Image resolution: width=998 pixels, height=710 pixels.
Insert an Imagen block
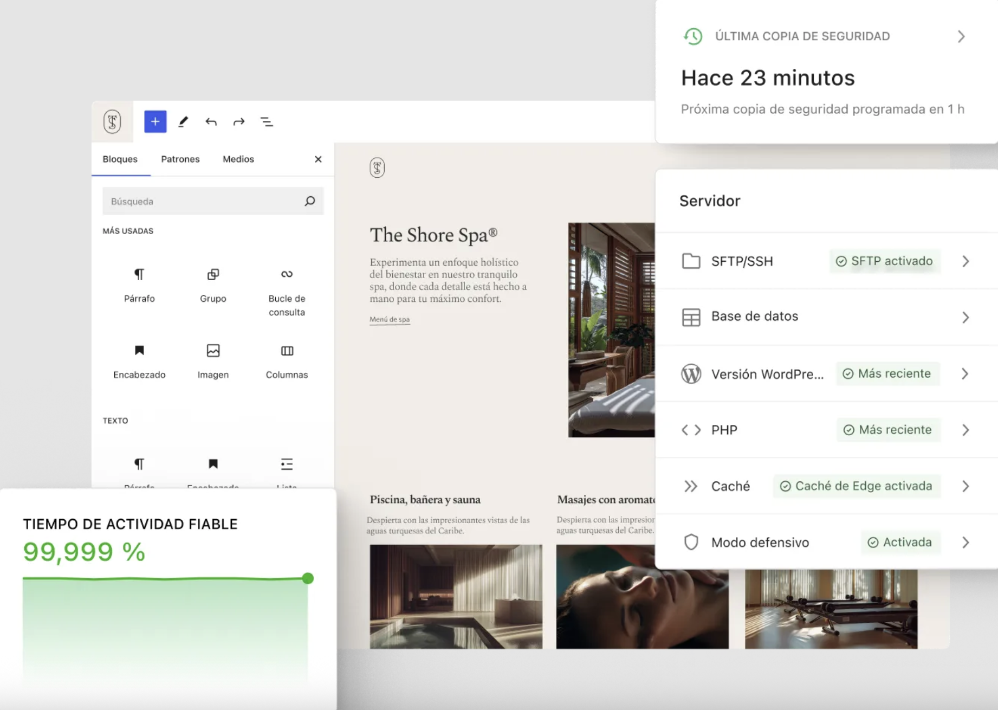point(213,360)
